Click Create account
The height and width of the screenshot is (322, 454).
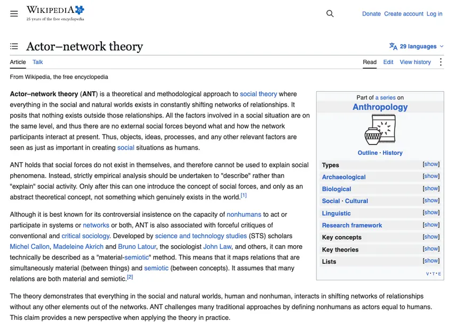pyautogui.click(x=404, y=13)
